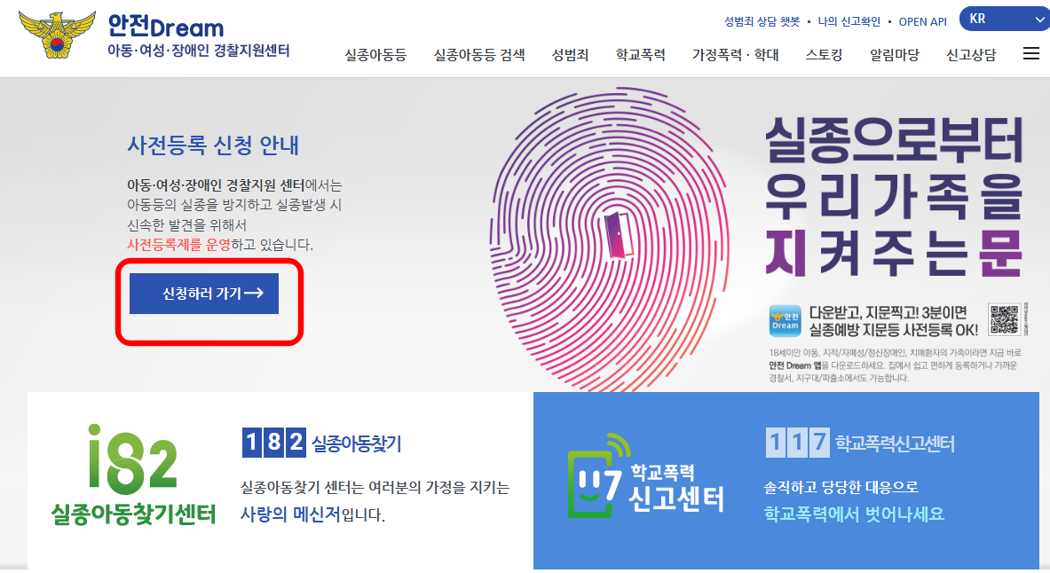Viewport: 1050px width, 573px height.
Task: Click the 117 number badge
Action: click(798, 443)
